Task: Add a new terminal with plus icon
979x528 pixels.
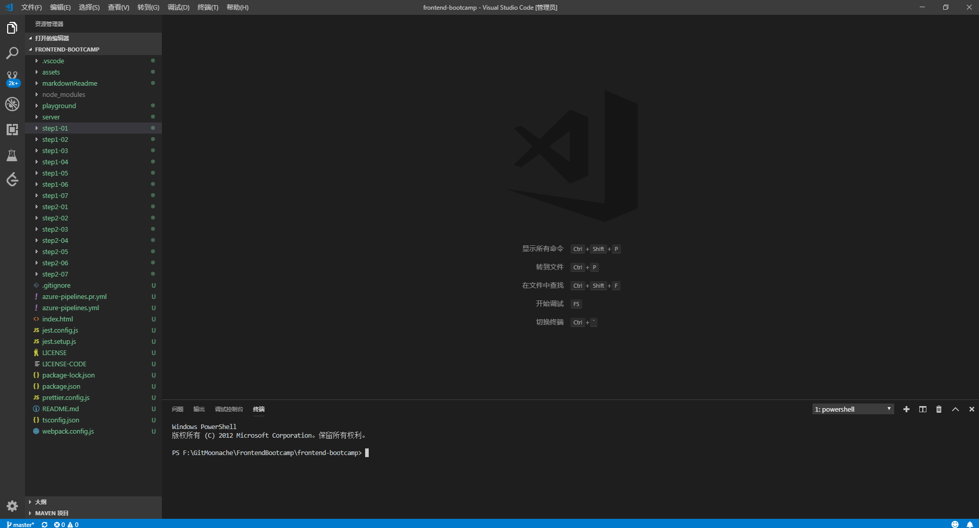Action: click(906, 409)
